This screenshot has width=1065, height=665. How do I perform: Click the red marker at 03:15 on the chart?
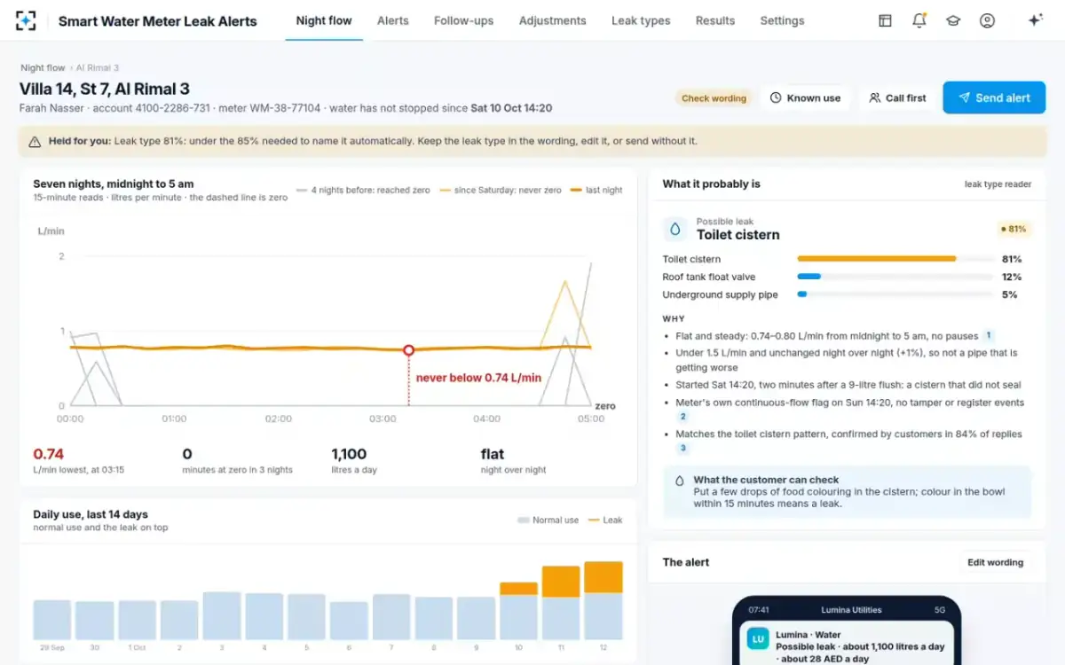409,350
